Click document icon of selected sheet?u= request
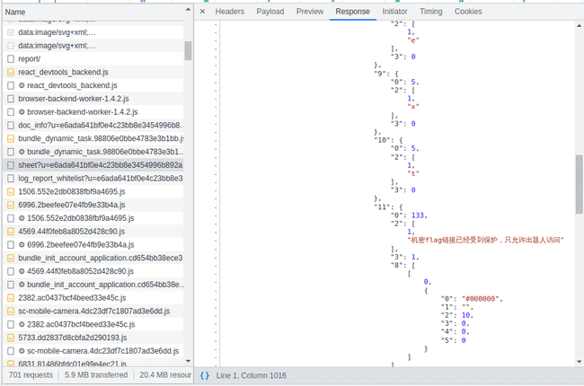The height and width of the screenshot is (386, 584). [x=11, y=165]
